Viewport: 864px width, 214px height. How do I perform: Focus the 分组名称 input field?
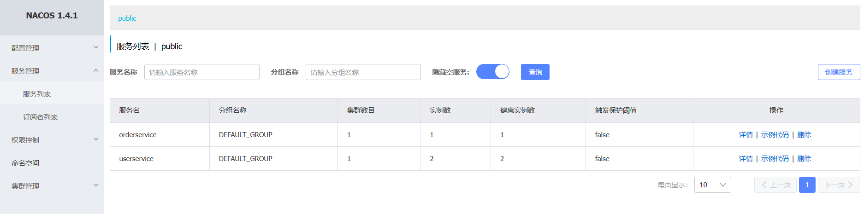[363, 72]
